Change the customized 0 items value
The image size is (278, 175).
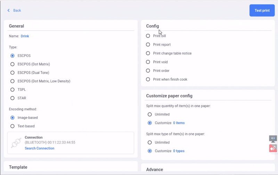click(x=179, y=123)
